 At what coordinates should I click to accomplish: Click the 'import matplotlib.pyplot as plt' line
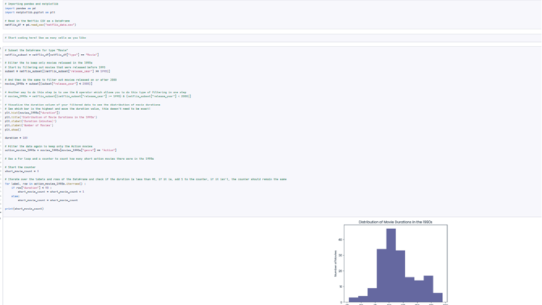29,12
